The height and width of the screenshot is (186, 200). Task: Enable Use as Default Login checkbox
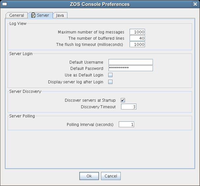pyautogui.click(x=111, y=75)
